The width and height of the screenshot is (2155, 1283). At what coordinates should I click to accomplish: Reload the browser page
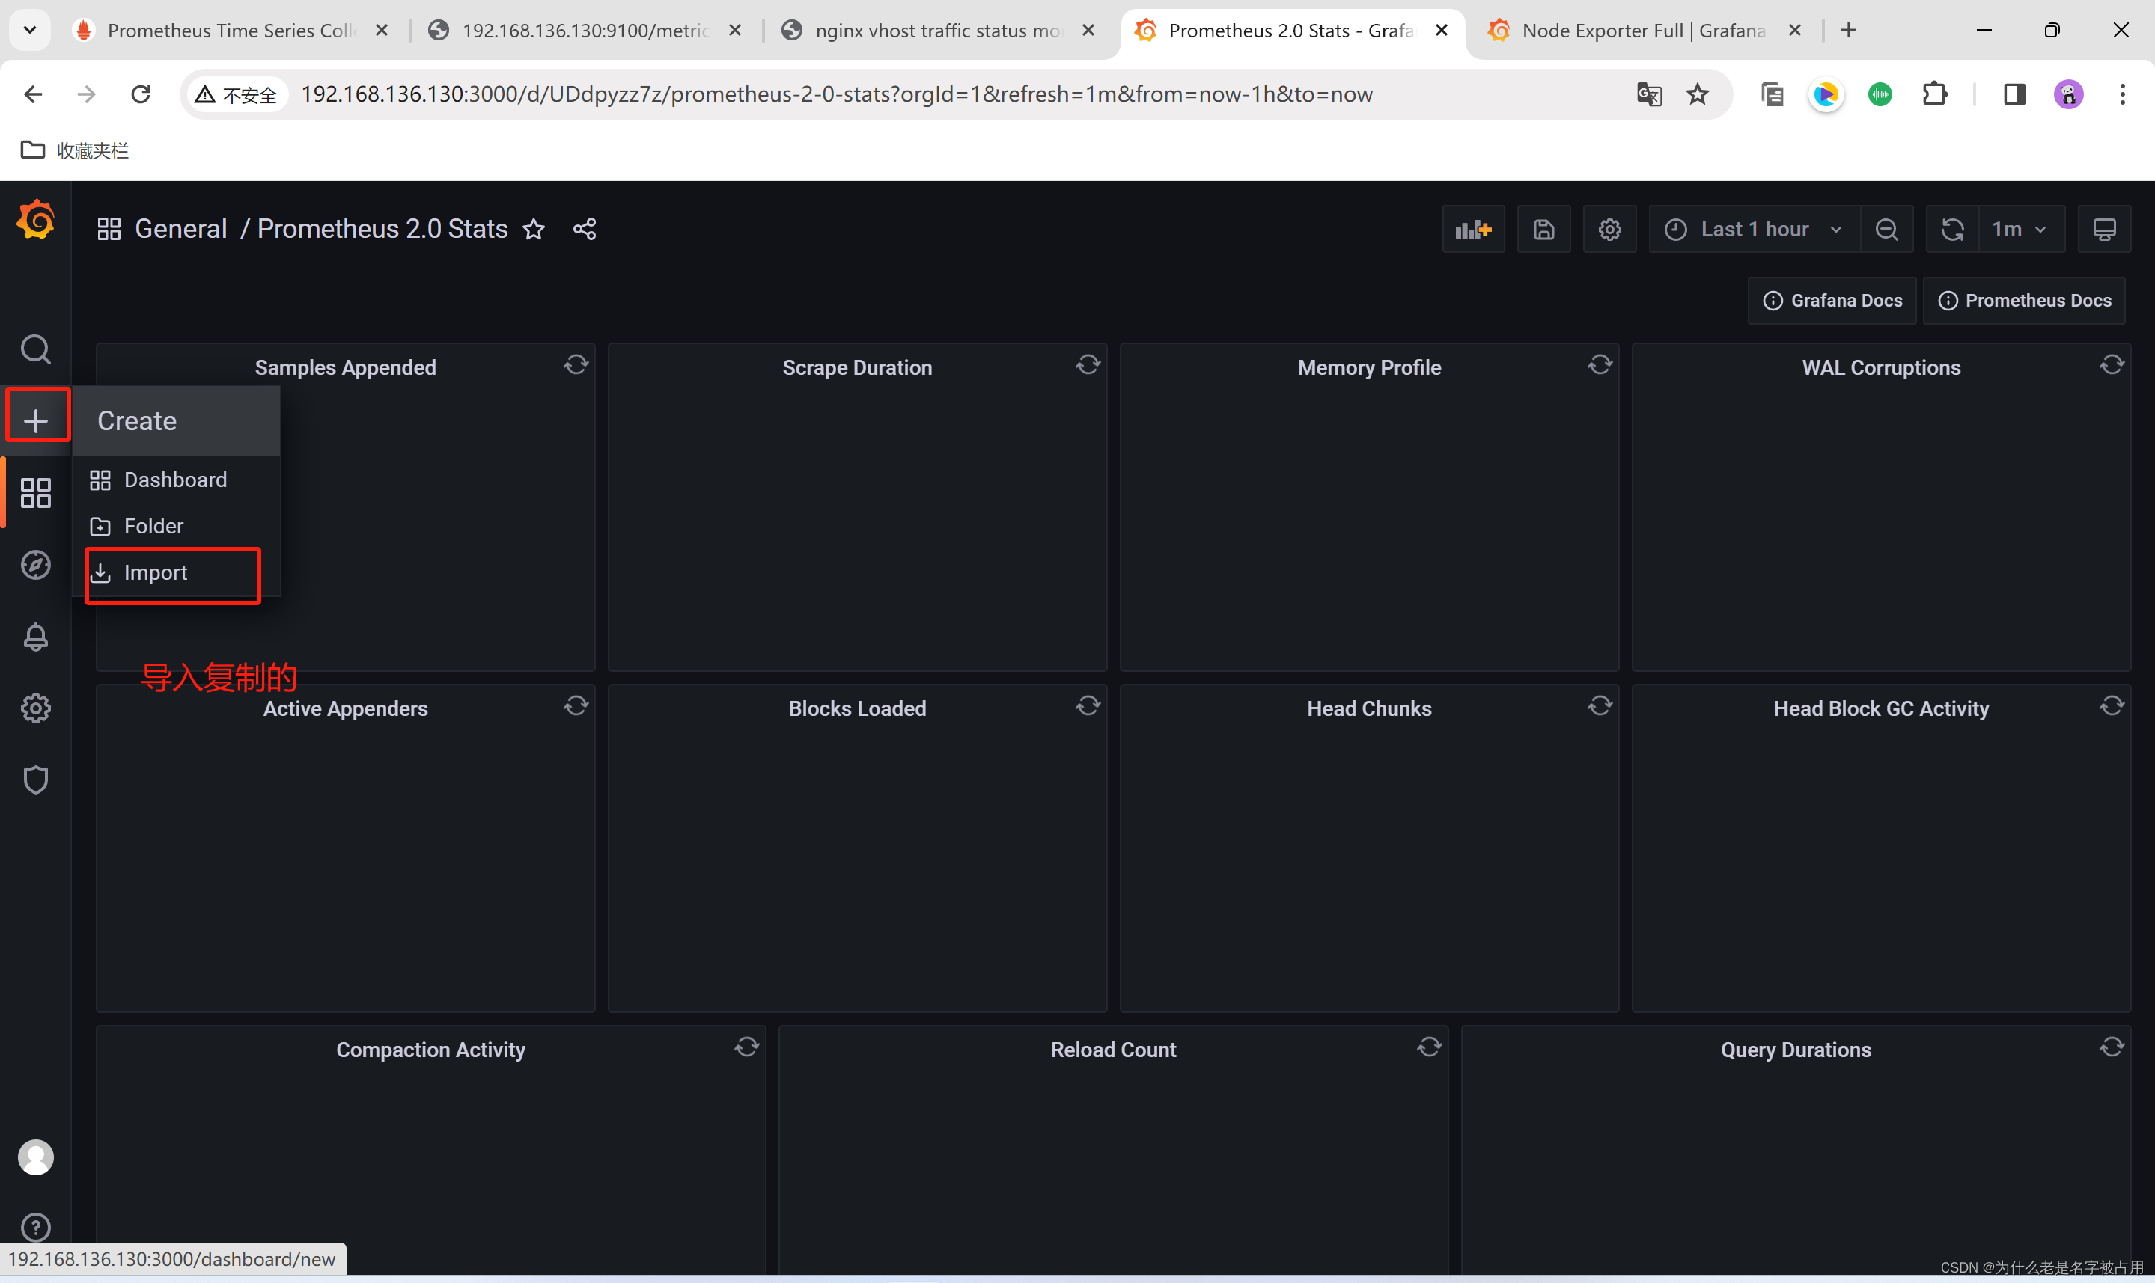pyautogui.click(x=141, y=94)
